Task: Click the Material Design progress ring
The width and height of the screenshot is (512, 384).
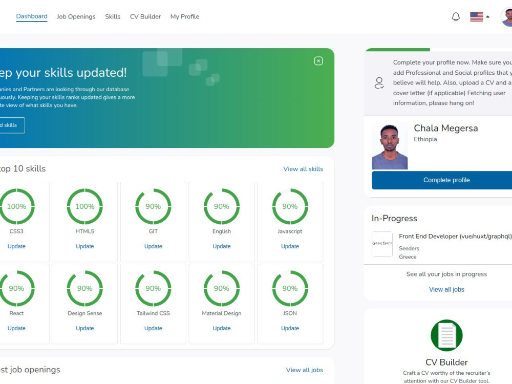Action: (x=222, y=288)
